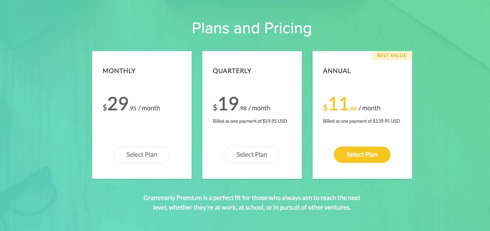
Task: Click the ANNUAL plan heading
Action: 337,71
